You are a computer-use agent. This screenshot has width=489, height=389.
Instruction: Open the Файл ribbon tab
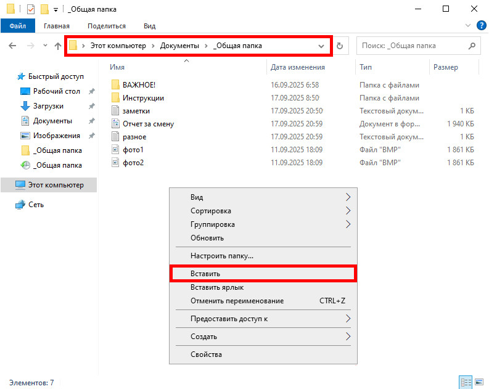click(x=18, y=26)
